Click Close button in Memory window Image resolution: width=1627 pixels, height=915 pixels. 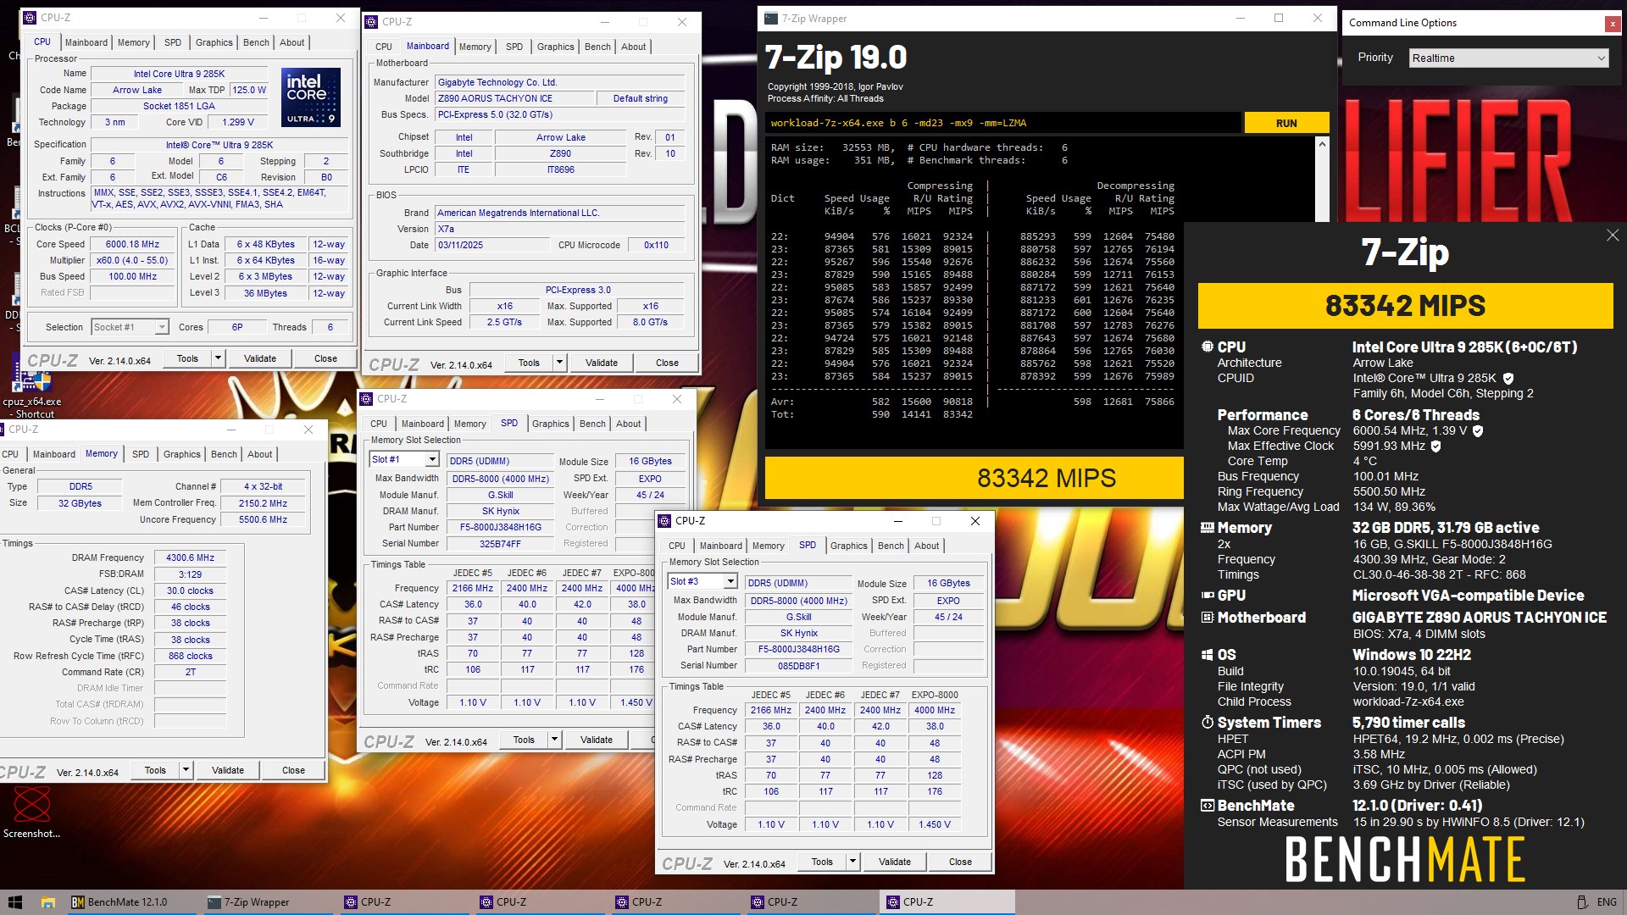point(293,770)
